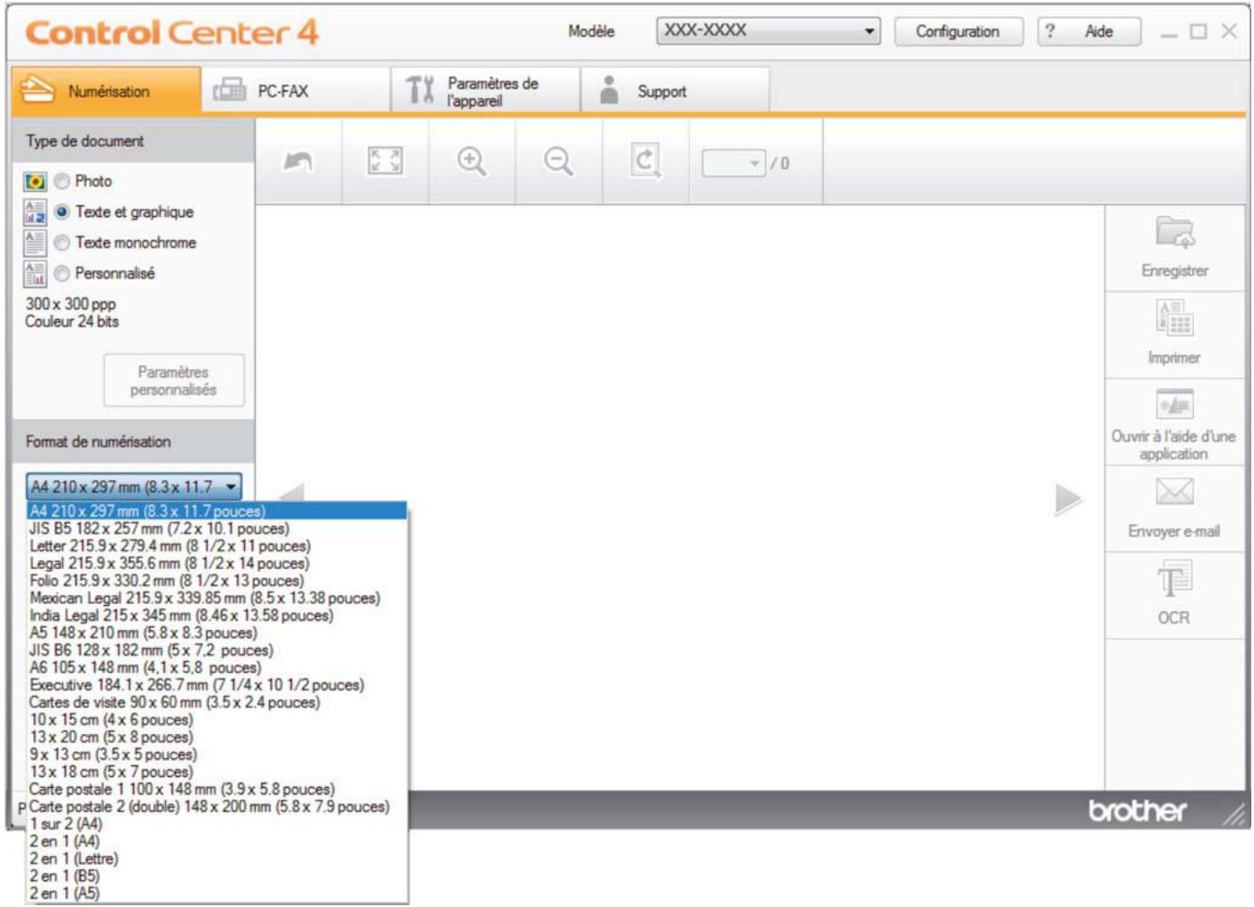Click the Configuration button
This screenshot has height=907, width=1254.
pyautogui.click(x=958, y=31)
